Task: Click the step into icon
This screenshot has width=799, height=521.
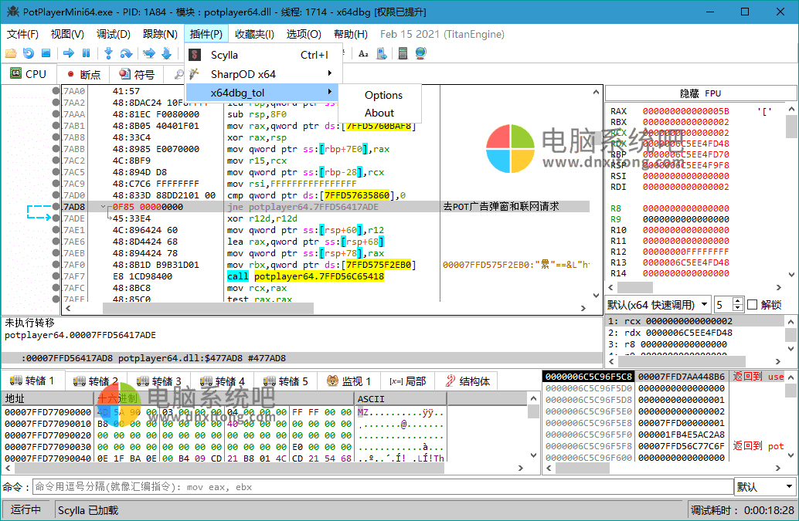Action: [x=108, y=53]
